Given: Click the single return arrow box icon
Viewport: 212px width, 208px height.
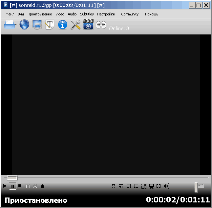Looking at the screenshot, I should pos(136,186).
